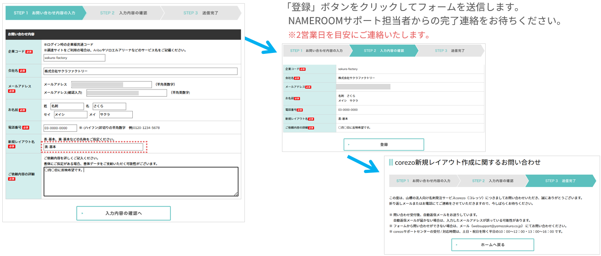Viewport: 601px width, 256px height.
Task: Click the first メールアドレス input field
Action: [x=111, y=84]
